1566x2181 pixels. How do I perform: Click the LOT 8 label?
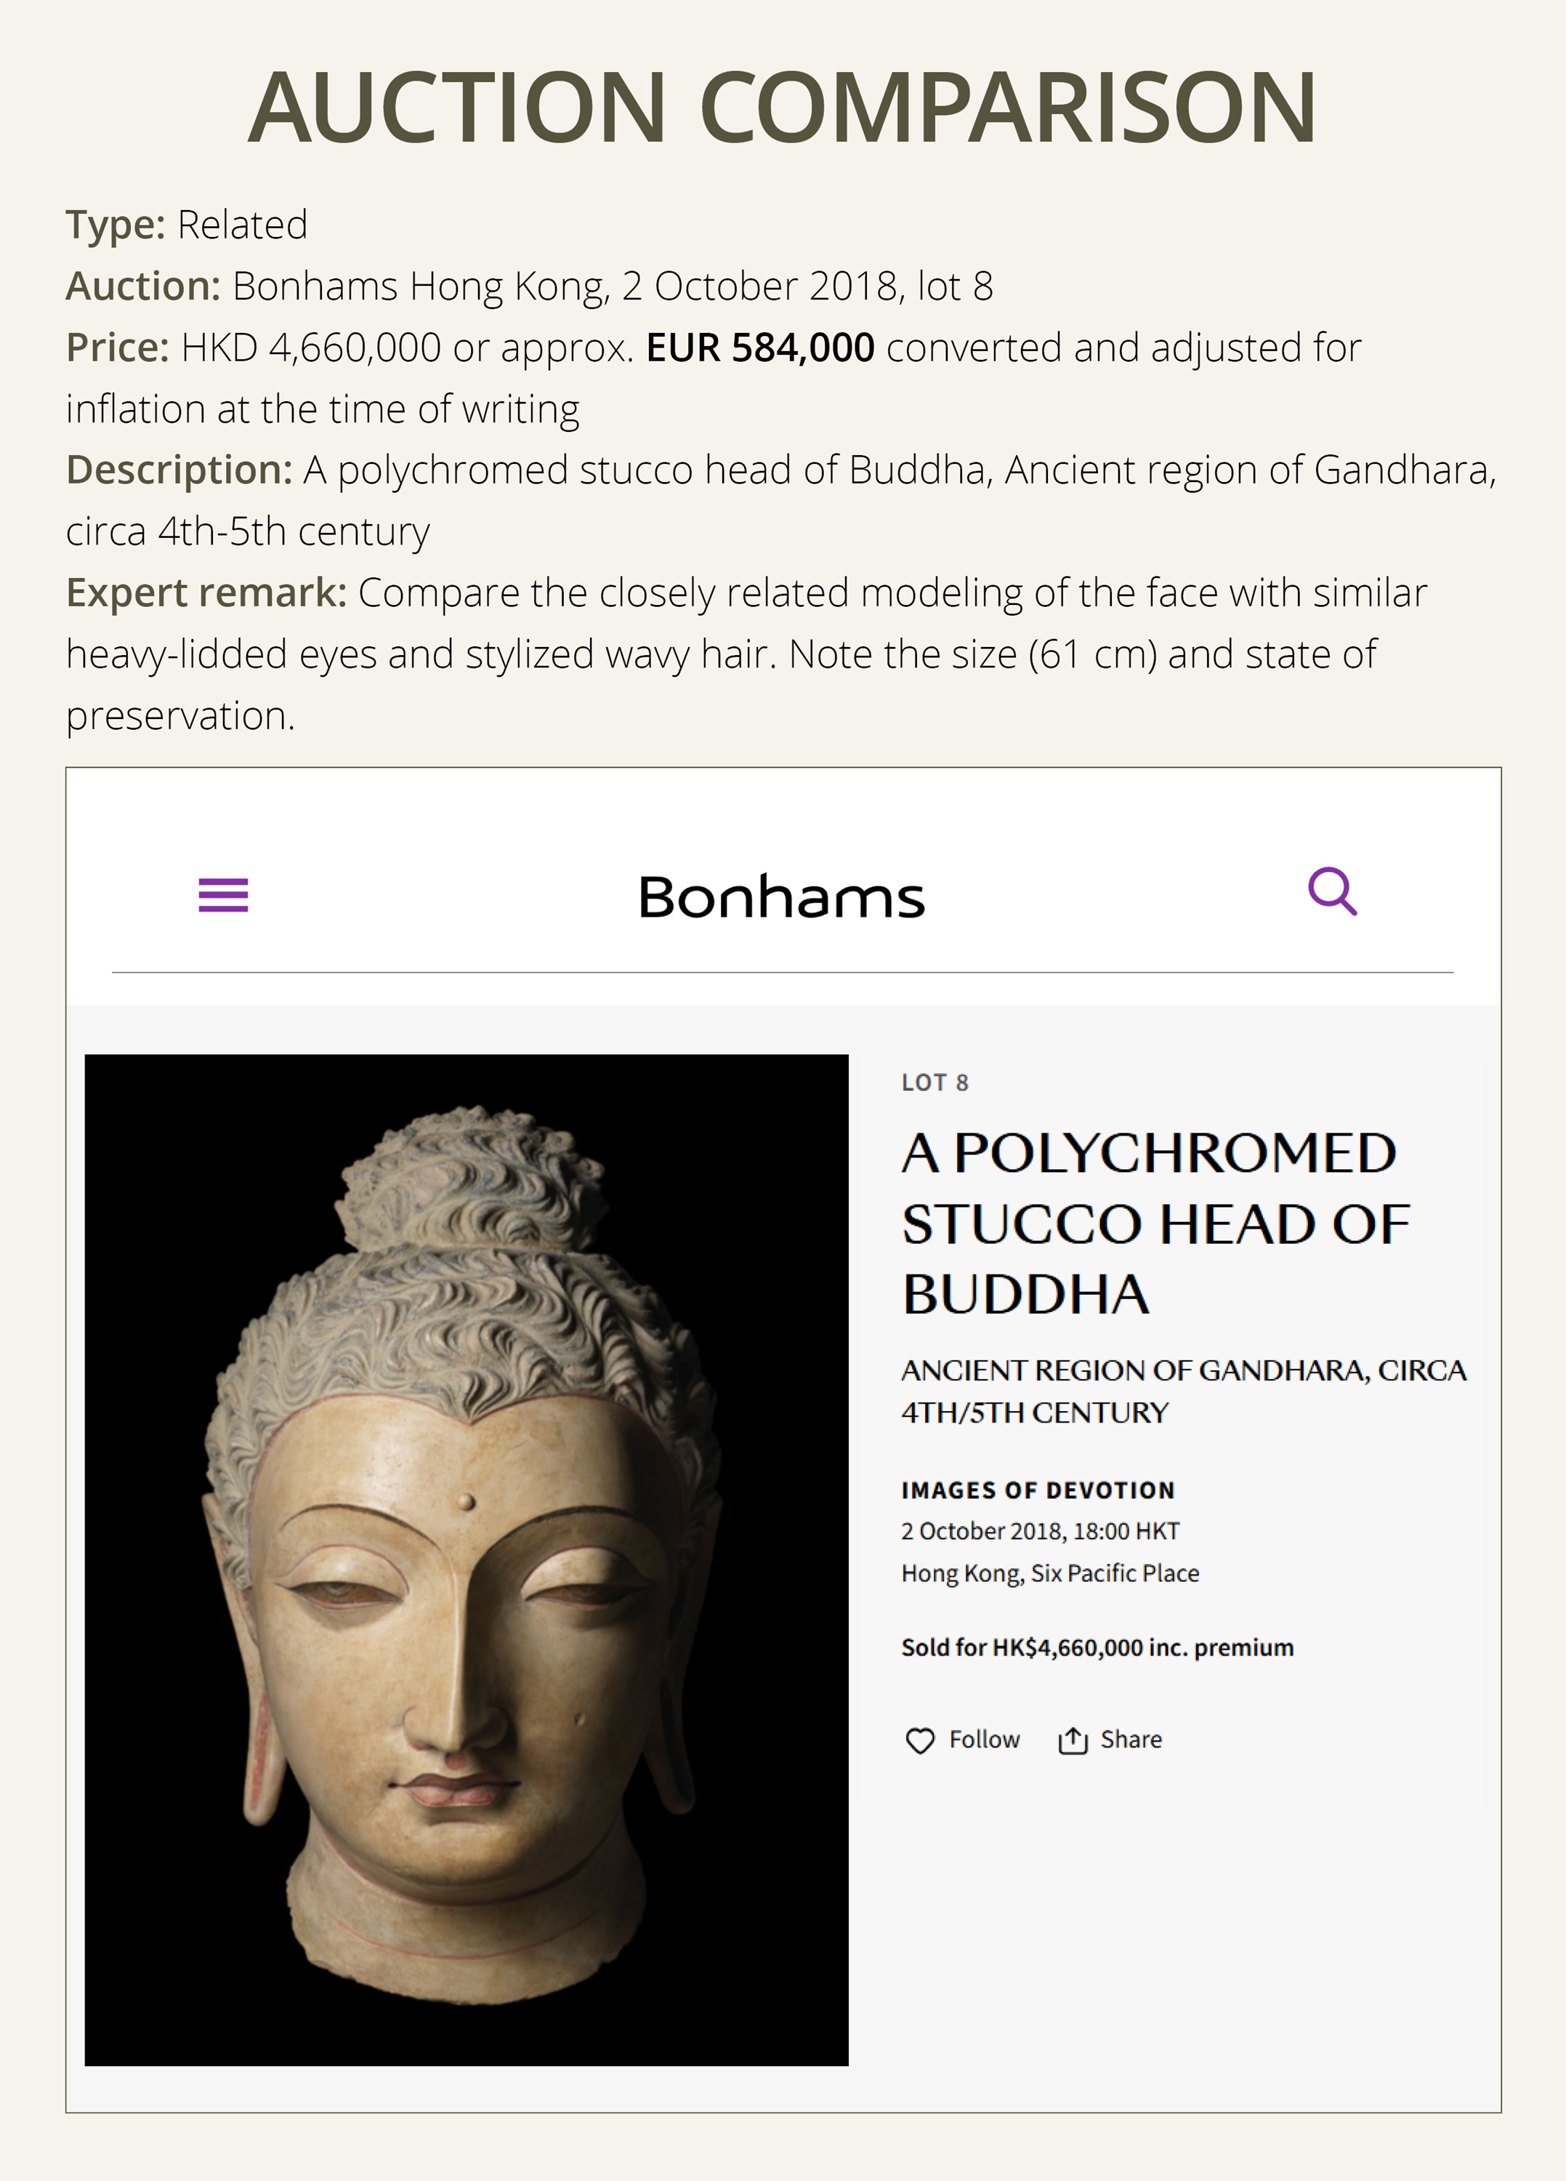(935, 1083)
